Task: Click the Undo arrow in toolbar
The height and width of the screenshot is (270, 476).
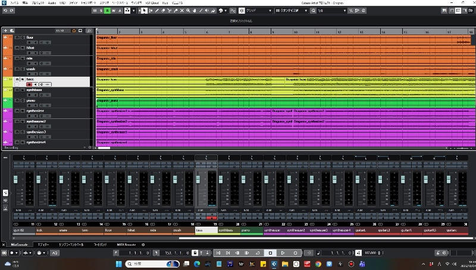Action: (x=5, y=11)
